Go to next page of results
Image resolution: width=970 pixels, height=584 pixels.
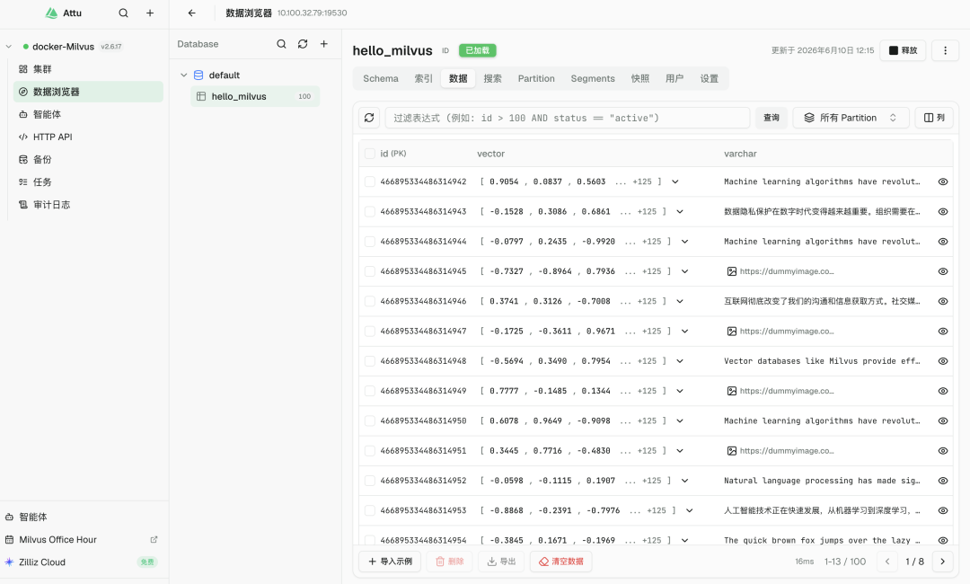tap(943, 562)
